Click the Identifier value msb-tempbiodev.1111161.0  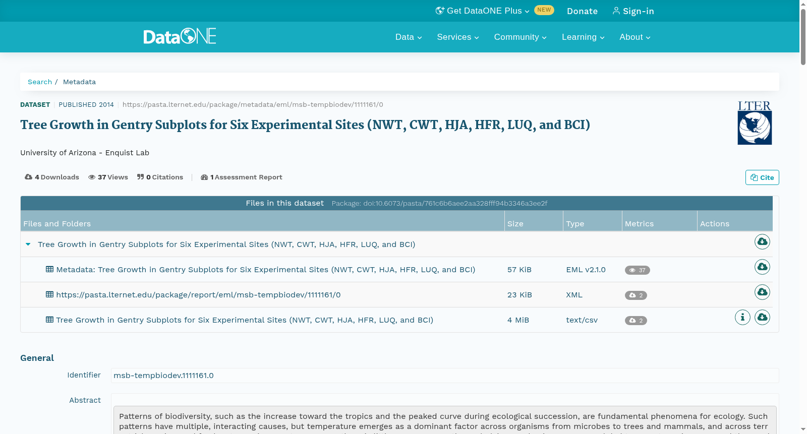point(163,376)
